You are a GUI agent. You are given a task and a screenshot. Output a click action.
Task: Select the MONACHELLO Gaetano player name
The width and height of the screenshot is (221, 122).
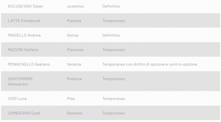(x=29, y=64)
